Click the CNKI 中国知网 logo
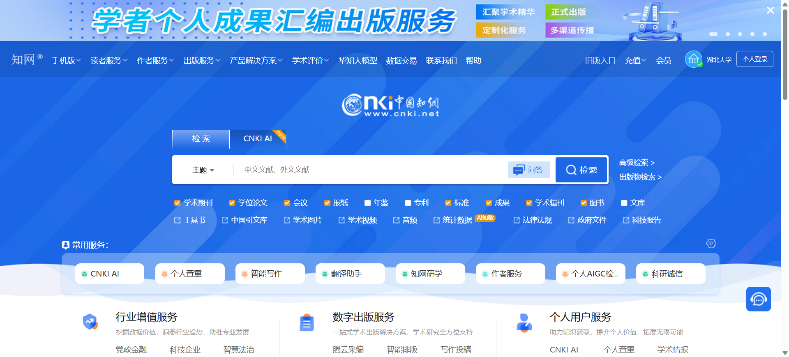Screen dimensions: 789x357 click(390, 105)
